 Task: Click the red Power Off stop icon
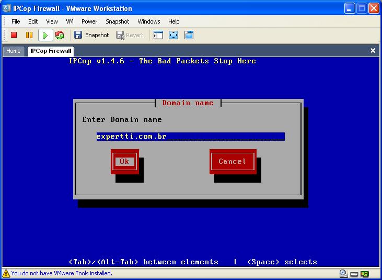(x=14, y=35)
